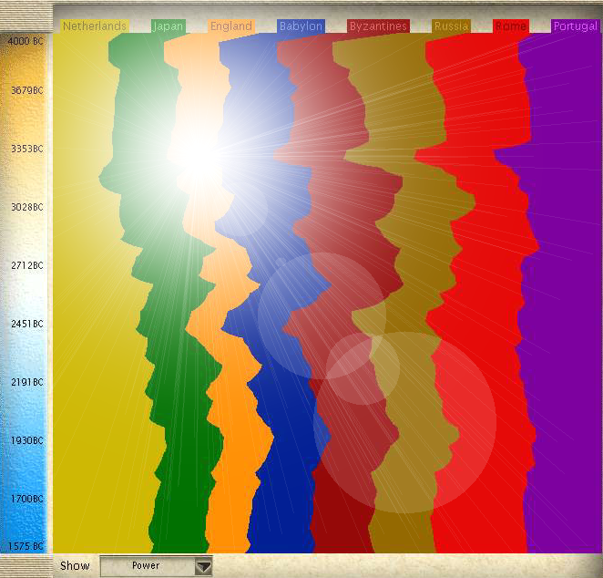This screenshot has height=578, width=603.
Task: Click the England civilization label
Action: click(x=231, y=26)
